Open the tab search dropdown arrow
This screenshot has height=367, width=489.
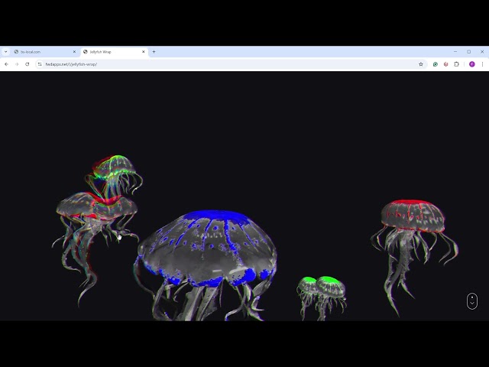coord(5,52)
